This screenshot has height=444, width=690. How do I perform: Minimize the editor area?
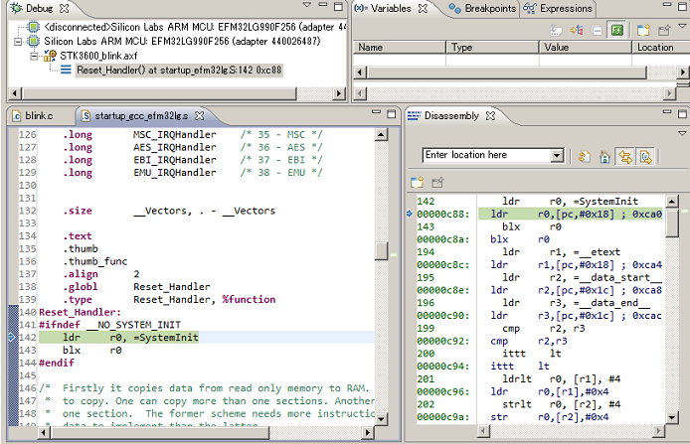(x=376, y=112)
